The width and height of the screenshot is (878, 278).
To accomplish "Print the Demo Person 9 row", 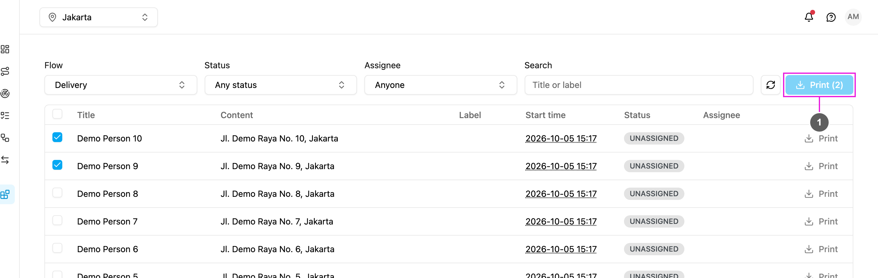I will pos(821,166).
